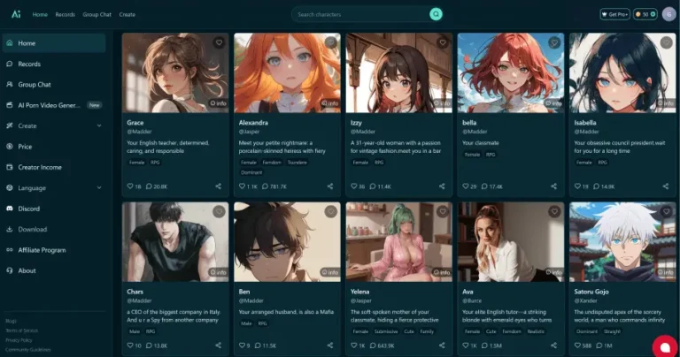Click the Ai logo icon
This screenshot has height=357, width=680.
coord(16,14)
